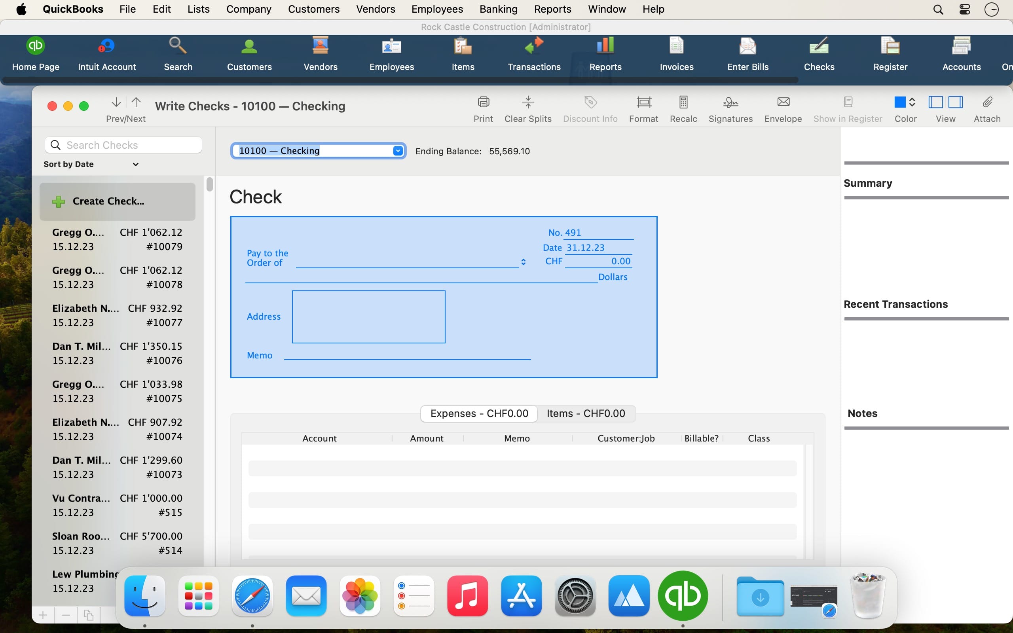Select check #10077 for Elizabeth N.
This screenshot has height=633, width=1013.
click(117, 315)
